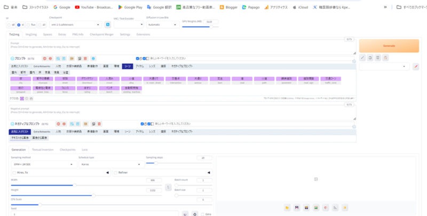Click the clear prompt trash icon below Generate
Viewport: 427px width, 216px height.
(x=377, y=57)
